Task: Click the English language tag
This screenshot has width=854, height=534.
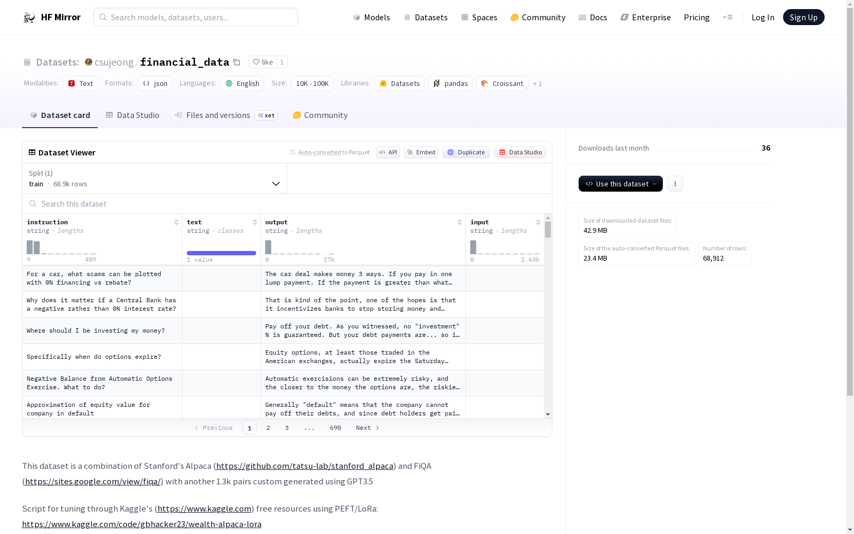Action: pos(242,83)
